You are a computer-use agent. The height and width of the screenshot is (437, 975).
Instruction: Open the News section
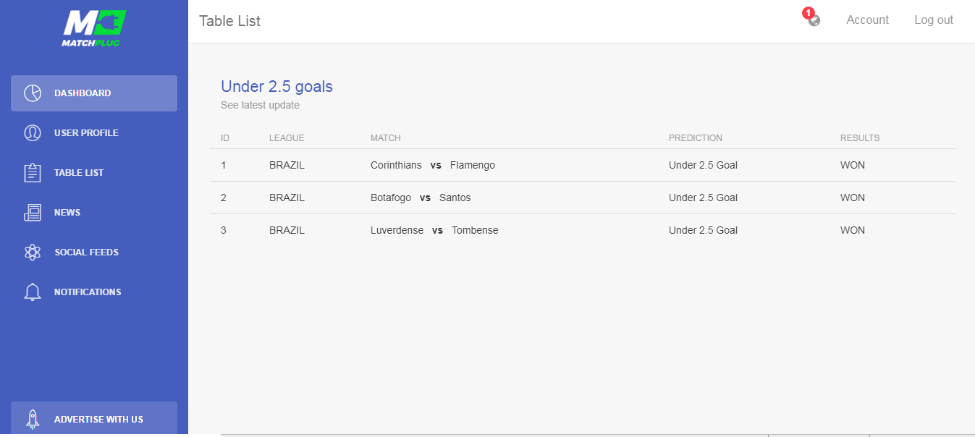[x=94, y=213]
